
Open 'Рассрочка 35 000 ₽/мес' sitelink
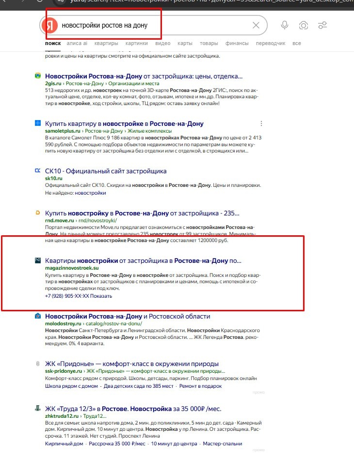(x=117, y=443)
